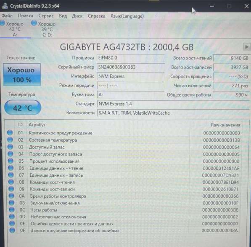Click status orb for Доступный запас row
Viewport: 251px width, 247px height.
click(x=10, y=147)
